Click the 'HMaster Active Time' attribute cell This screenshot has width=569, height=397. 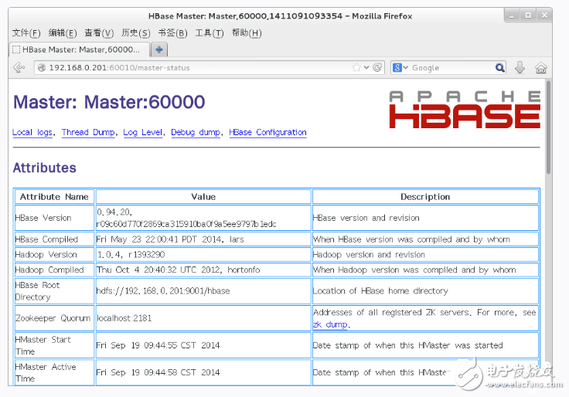coord(54,373)
